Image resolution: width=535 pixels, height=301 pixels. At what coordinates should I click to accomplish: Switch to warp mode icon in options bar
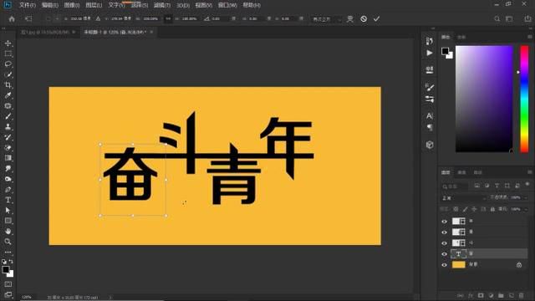click(x=350, y=18)
